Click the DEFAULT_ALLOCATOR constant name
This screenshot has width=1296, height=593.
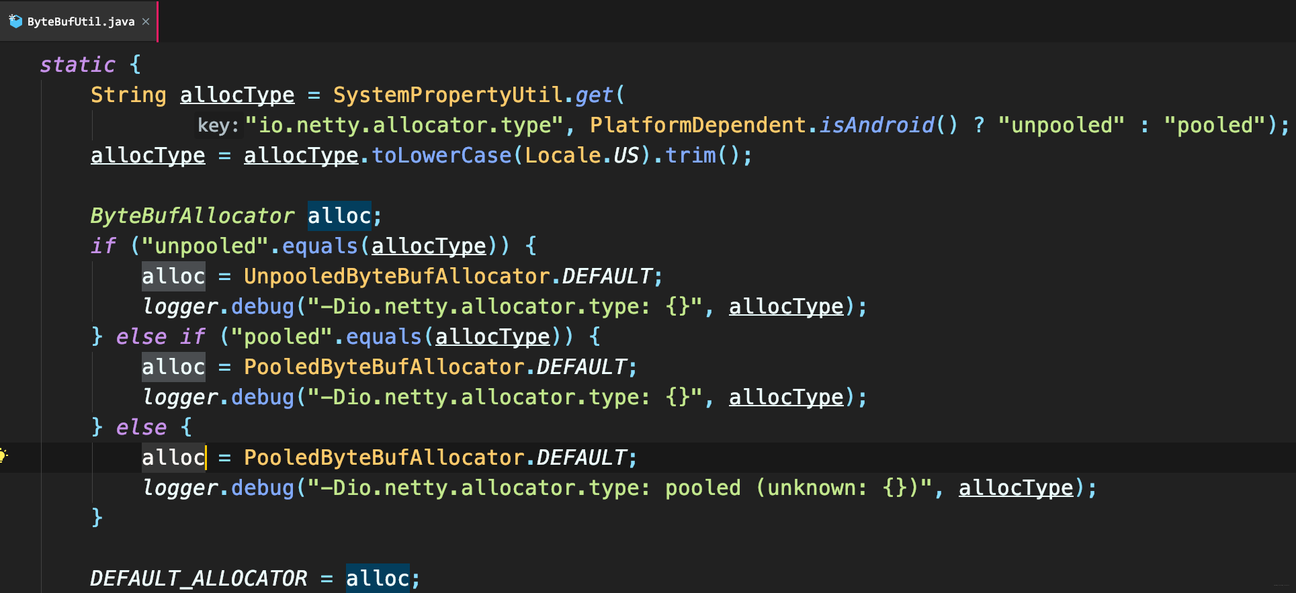point(198,578)
